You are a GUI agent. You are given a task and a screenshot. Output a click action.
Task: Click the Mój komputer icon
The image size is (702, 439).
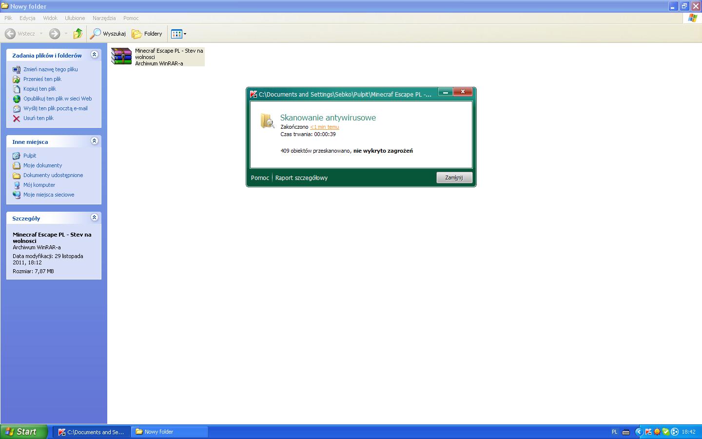[17, 185]
